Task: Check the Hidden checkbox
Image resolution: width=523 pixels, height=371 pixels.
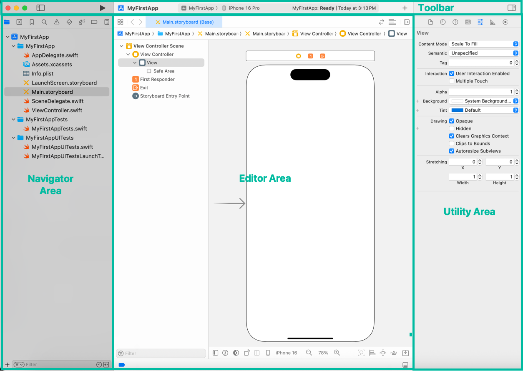Action: click(x=452, y=128)
